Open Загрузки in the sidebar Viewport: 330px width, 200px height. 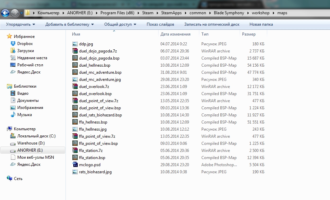(x=25, y=51)
